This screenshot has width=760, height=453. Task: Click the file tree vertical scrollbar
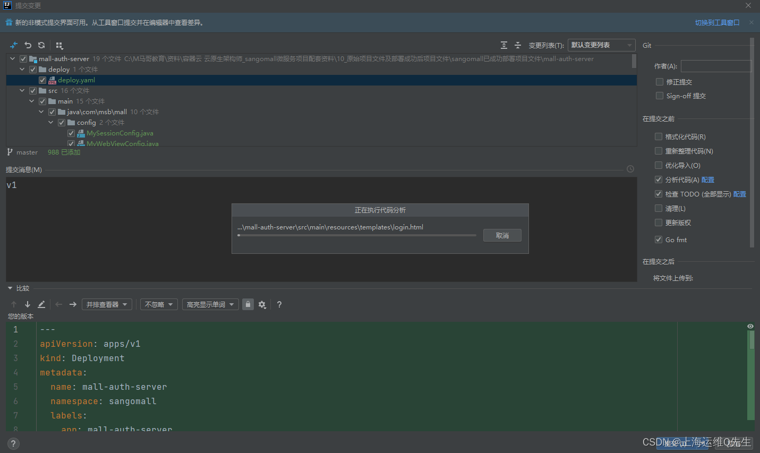point(634,61)
